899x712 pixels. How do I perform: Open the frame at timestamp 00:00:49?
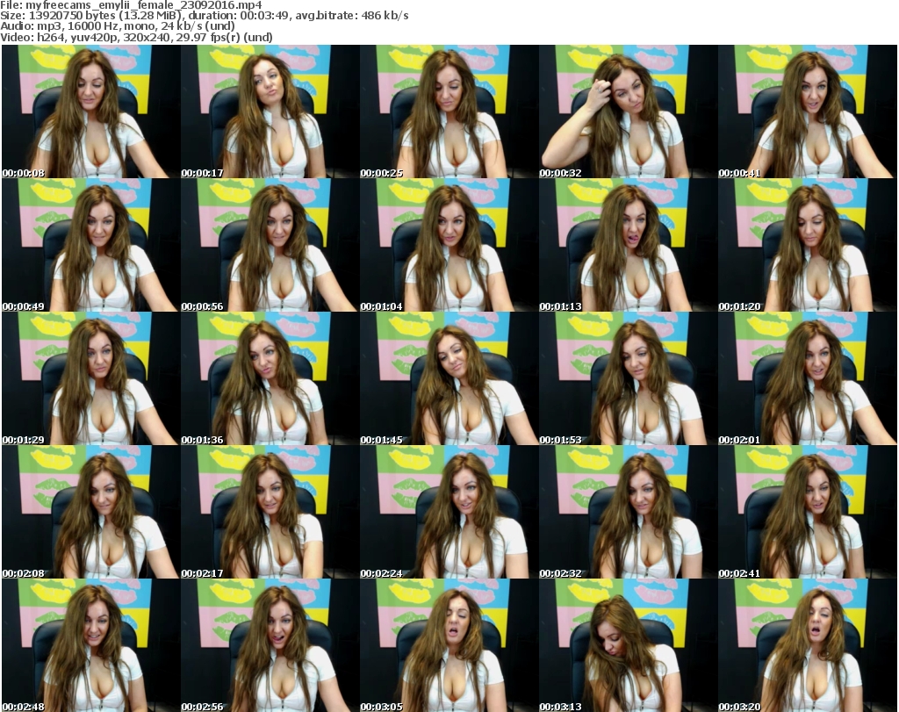coord(90,245)
